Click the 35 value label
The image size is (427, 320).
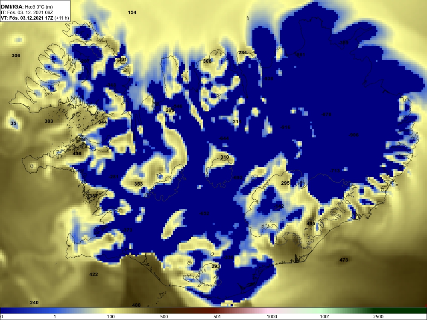[13, 123]
